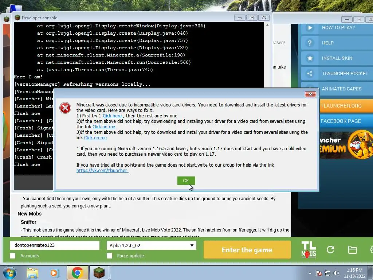
Task: Open the Alpha 1.2.0_02 version dropdown
Action: (x=151, y=245)
